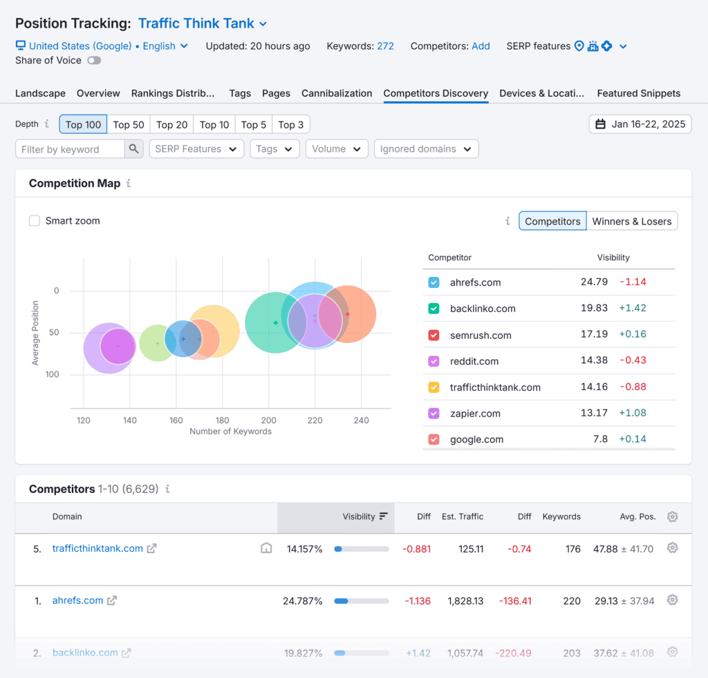The width and height of the screenshot is (708, 678).
Task: Switch to Winners & Losers view
Action: 631,222
